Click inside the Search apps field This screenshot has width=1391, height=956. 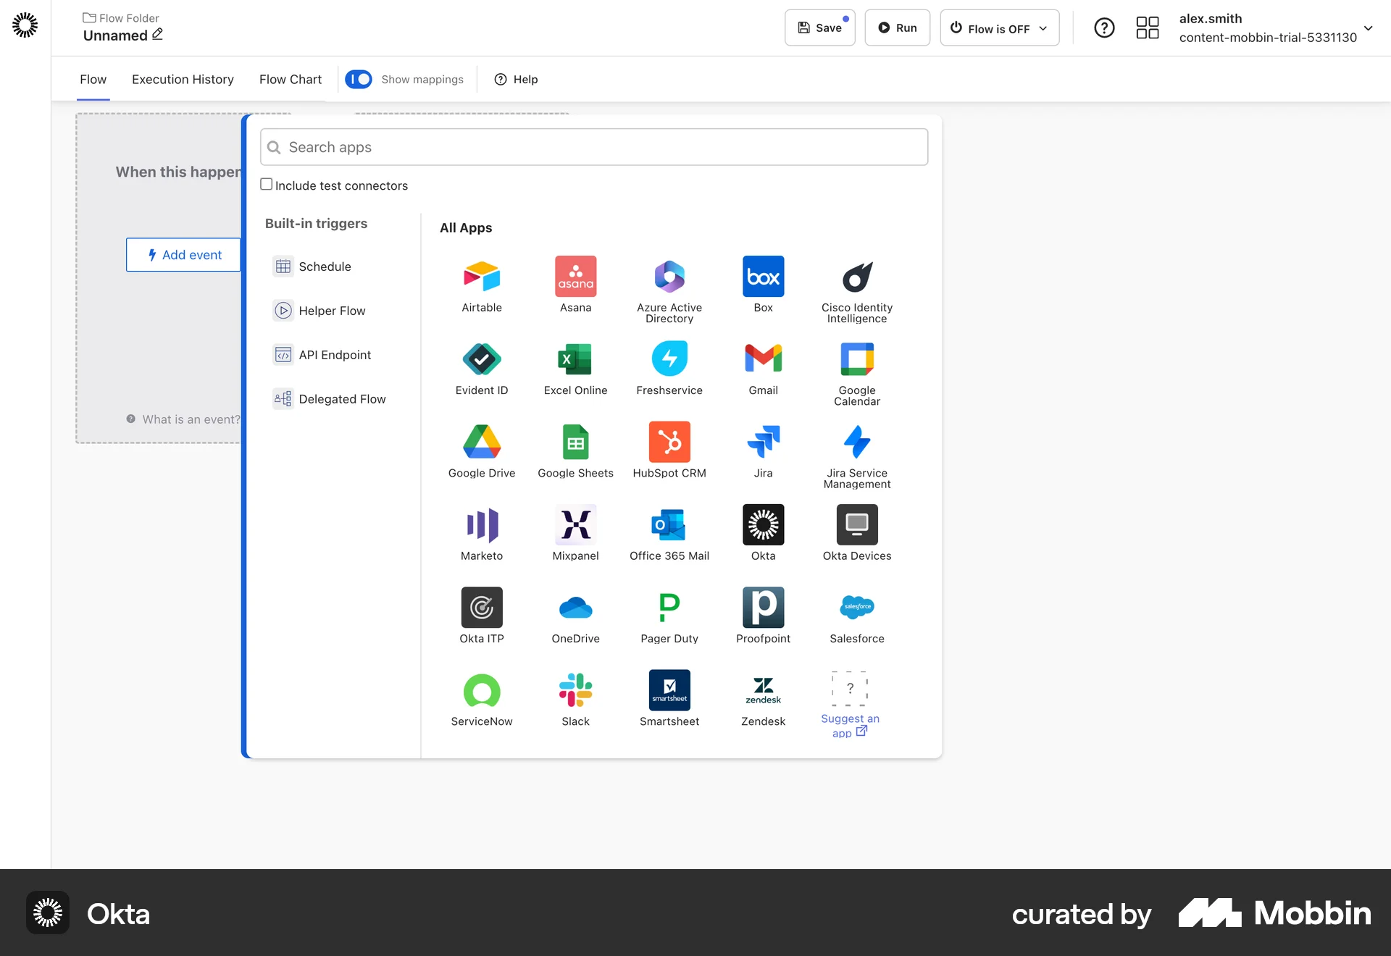[594, 147]
